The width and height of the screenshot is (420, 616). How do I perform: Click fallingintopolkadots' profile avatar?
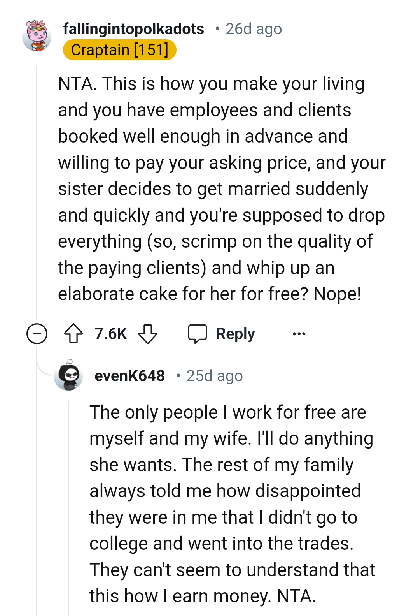(x=37, y=34)
